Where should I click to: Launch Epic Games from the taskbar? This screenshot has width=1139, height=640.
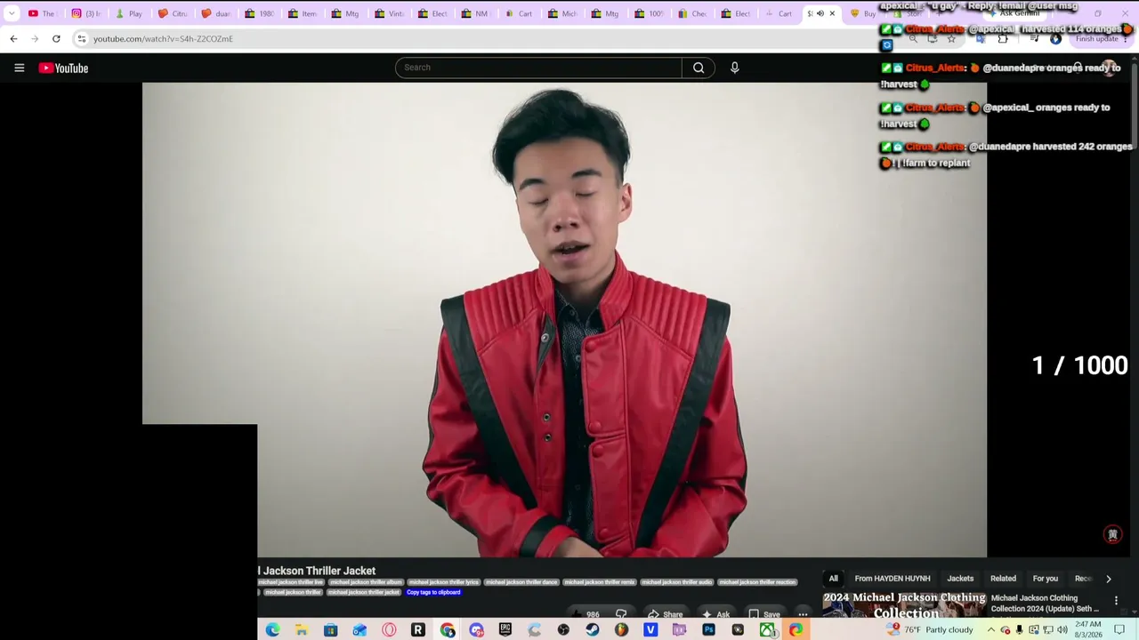[505, 630]
